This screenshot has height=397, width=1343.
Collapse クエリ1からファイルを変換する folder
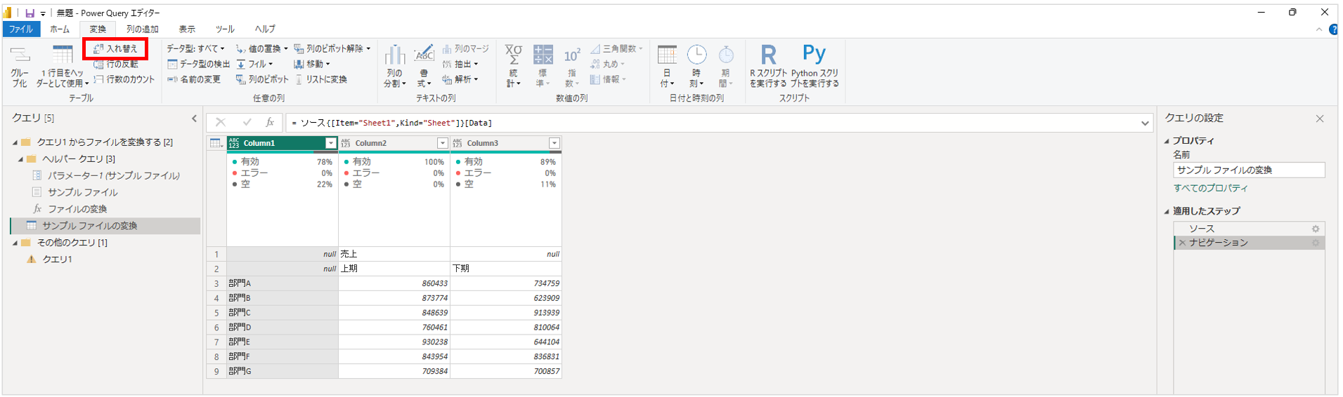pos(15,142)
